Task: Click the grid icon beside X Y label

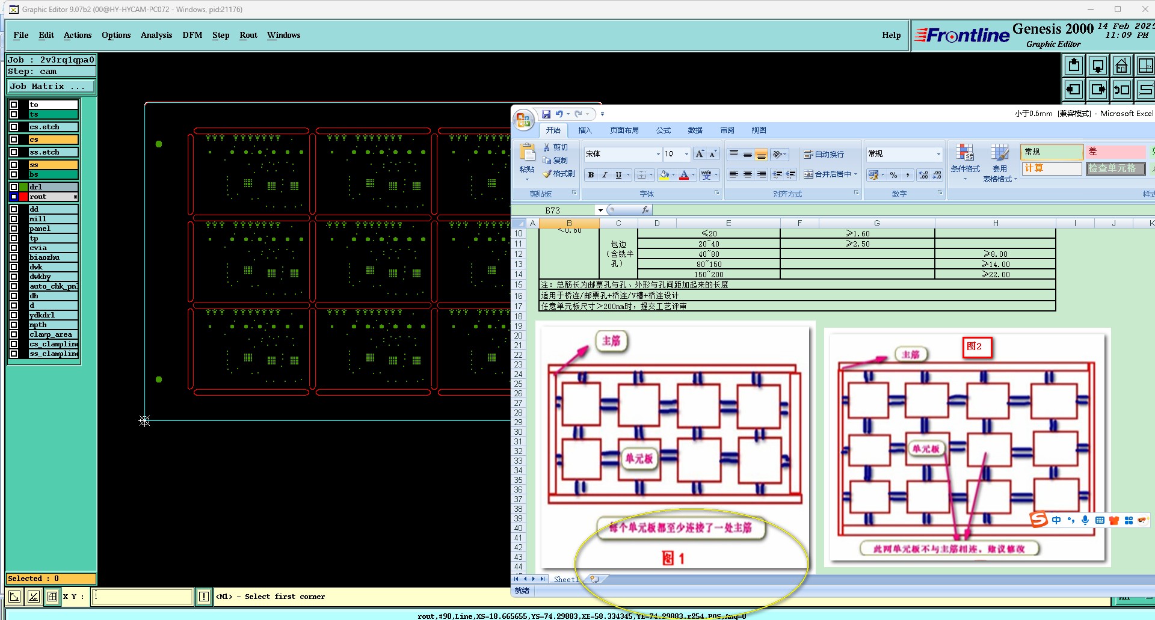Action: tap(52, 597)
